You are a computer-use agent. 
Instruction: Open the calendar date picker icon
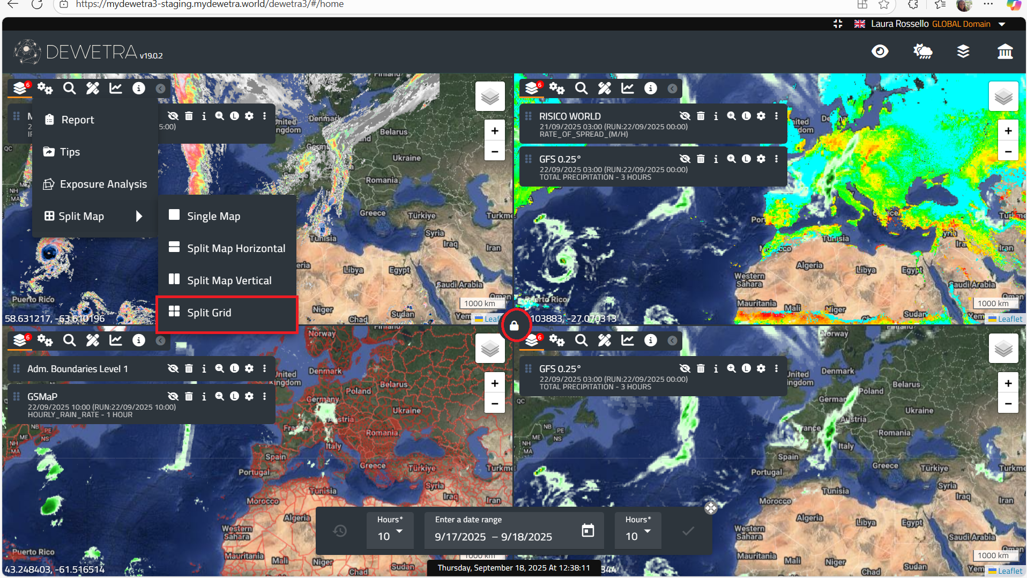tap(587, 530)
